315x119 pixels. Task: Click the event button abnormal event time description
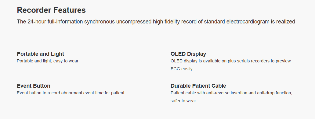point(71,93)
